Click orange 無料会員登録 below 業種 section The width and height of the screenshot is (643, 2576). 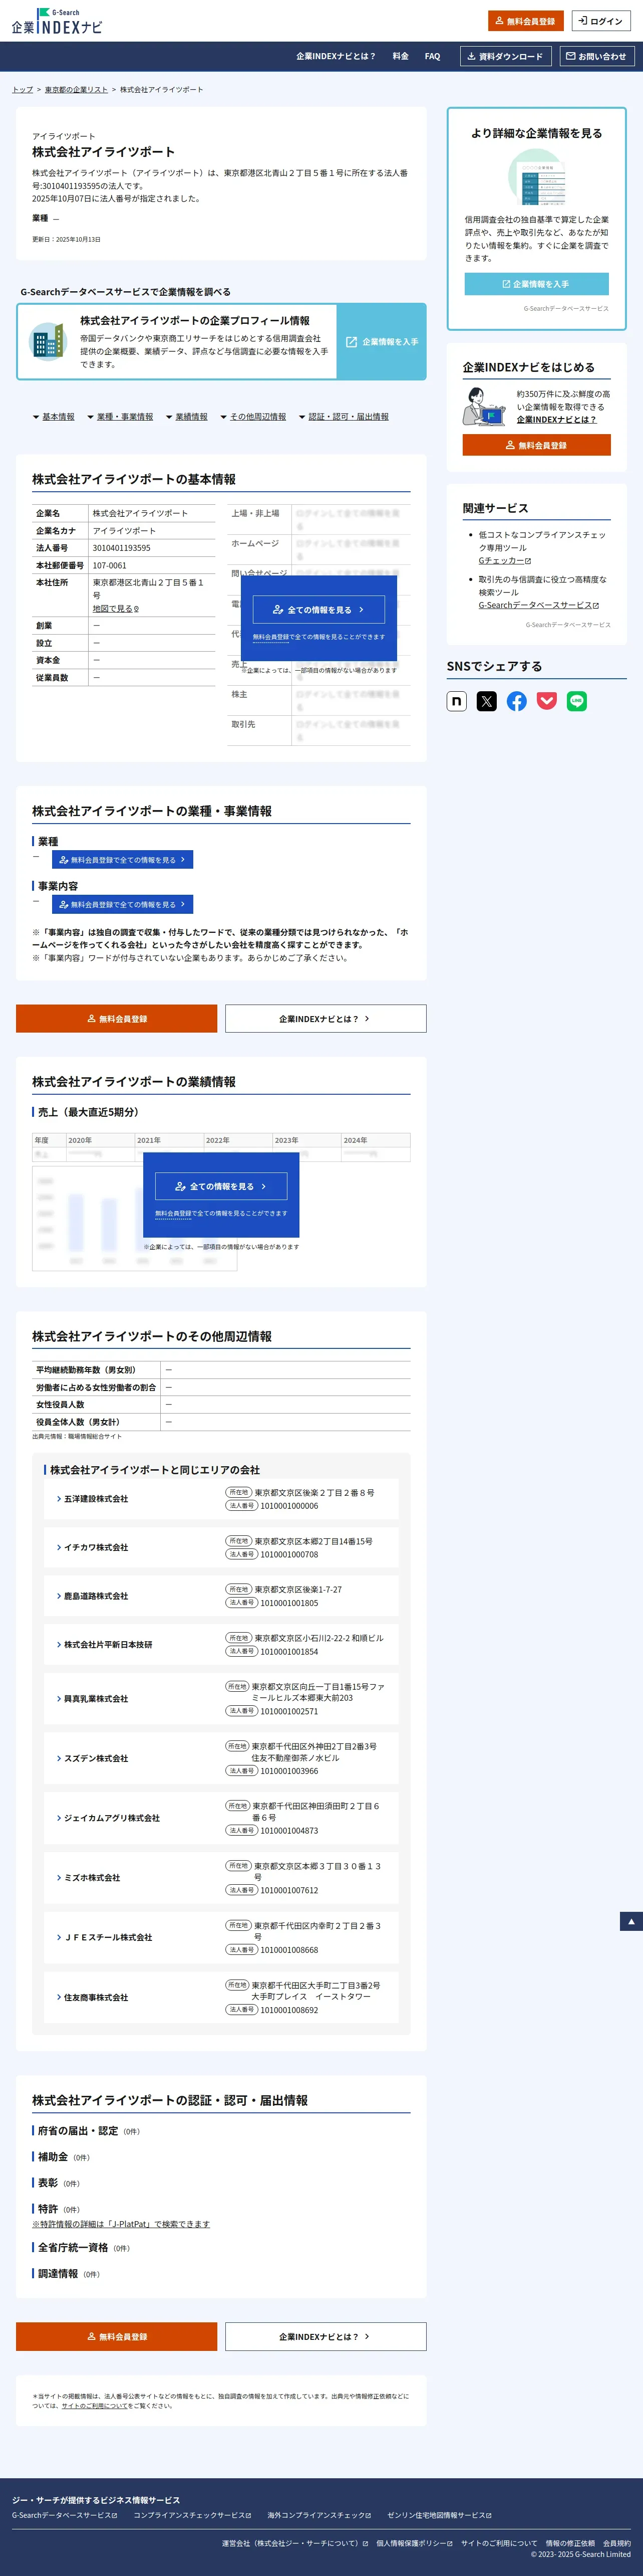117,1019
